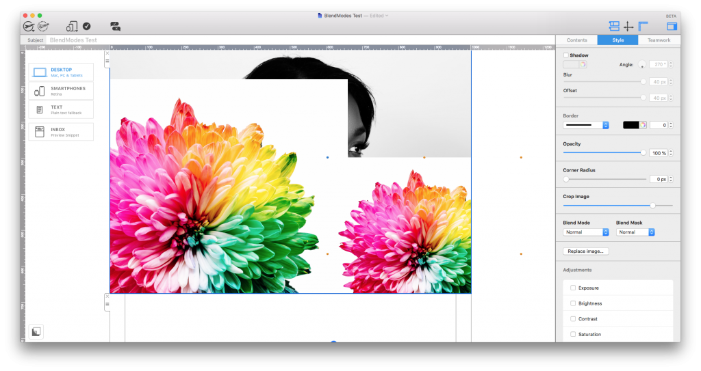
Task: Open the comments approval speech bubbles icon
Action: click(115, 27)
